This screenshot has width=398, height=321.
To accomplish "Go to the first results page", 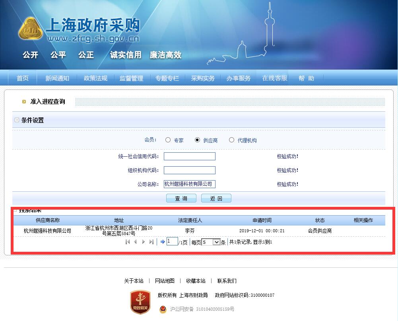I will (x=128, y=242).
